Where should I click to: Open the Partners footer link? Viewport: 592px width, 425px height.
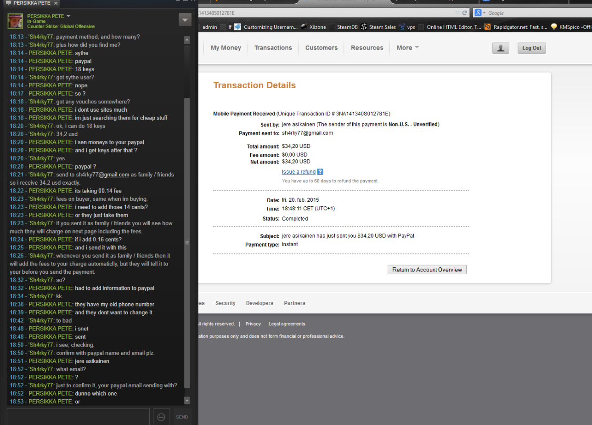294,303
